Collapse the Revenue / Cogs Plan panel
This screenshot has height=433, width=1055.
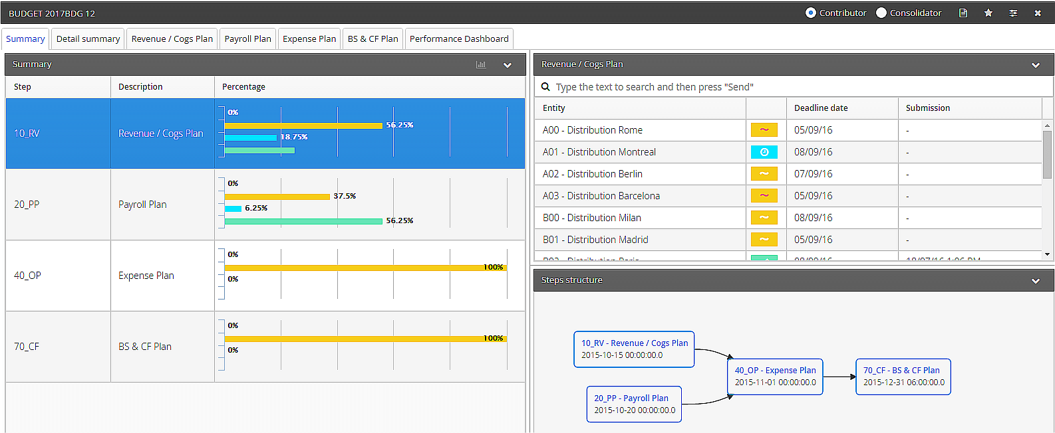[1036, 65]
